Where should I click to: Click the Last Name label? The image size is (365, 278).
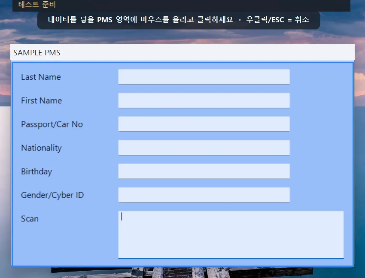click(41, 77)
